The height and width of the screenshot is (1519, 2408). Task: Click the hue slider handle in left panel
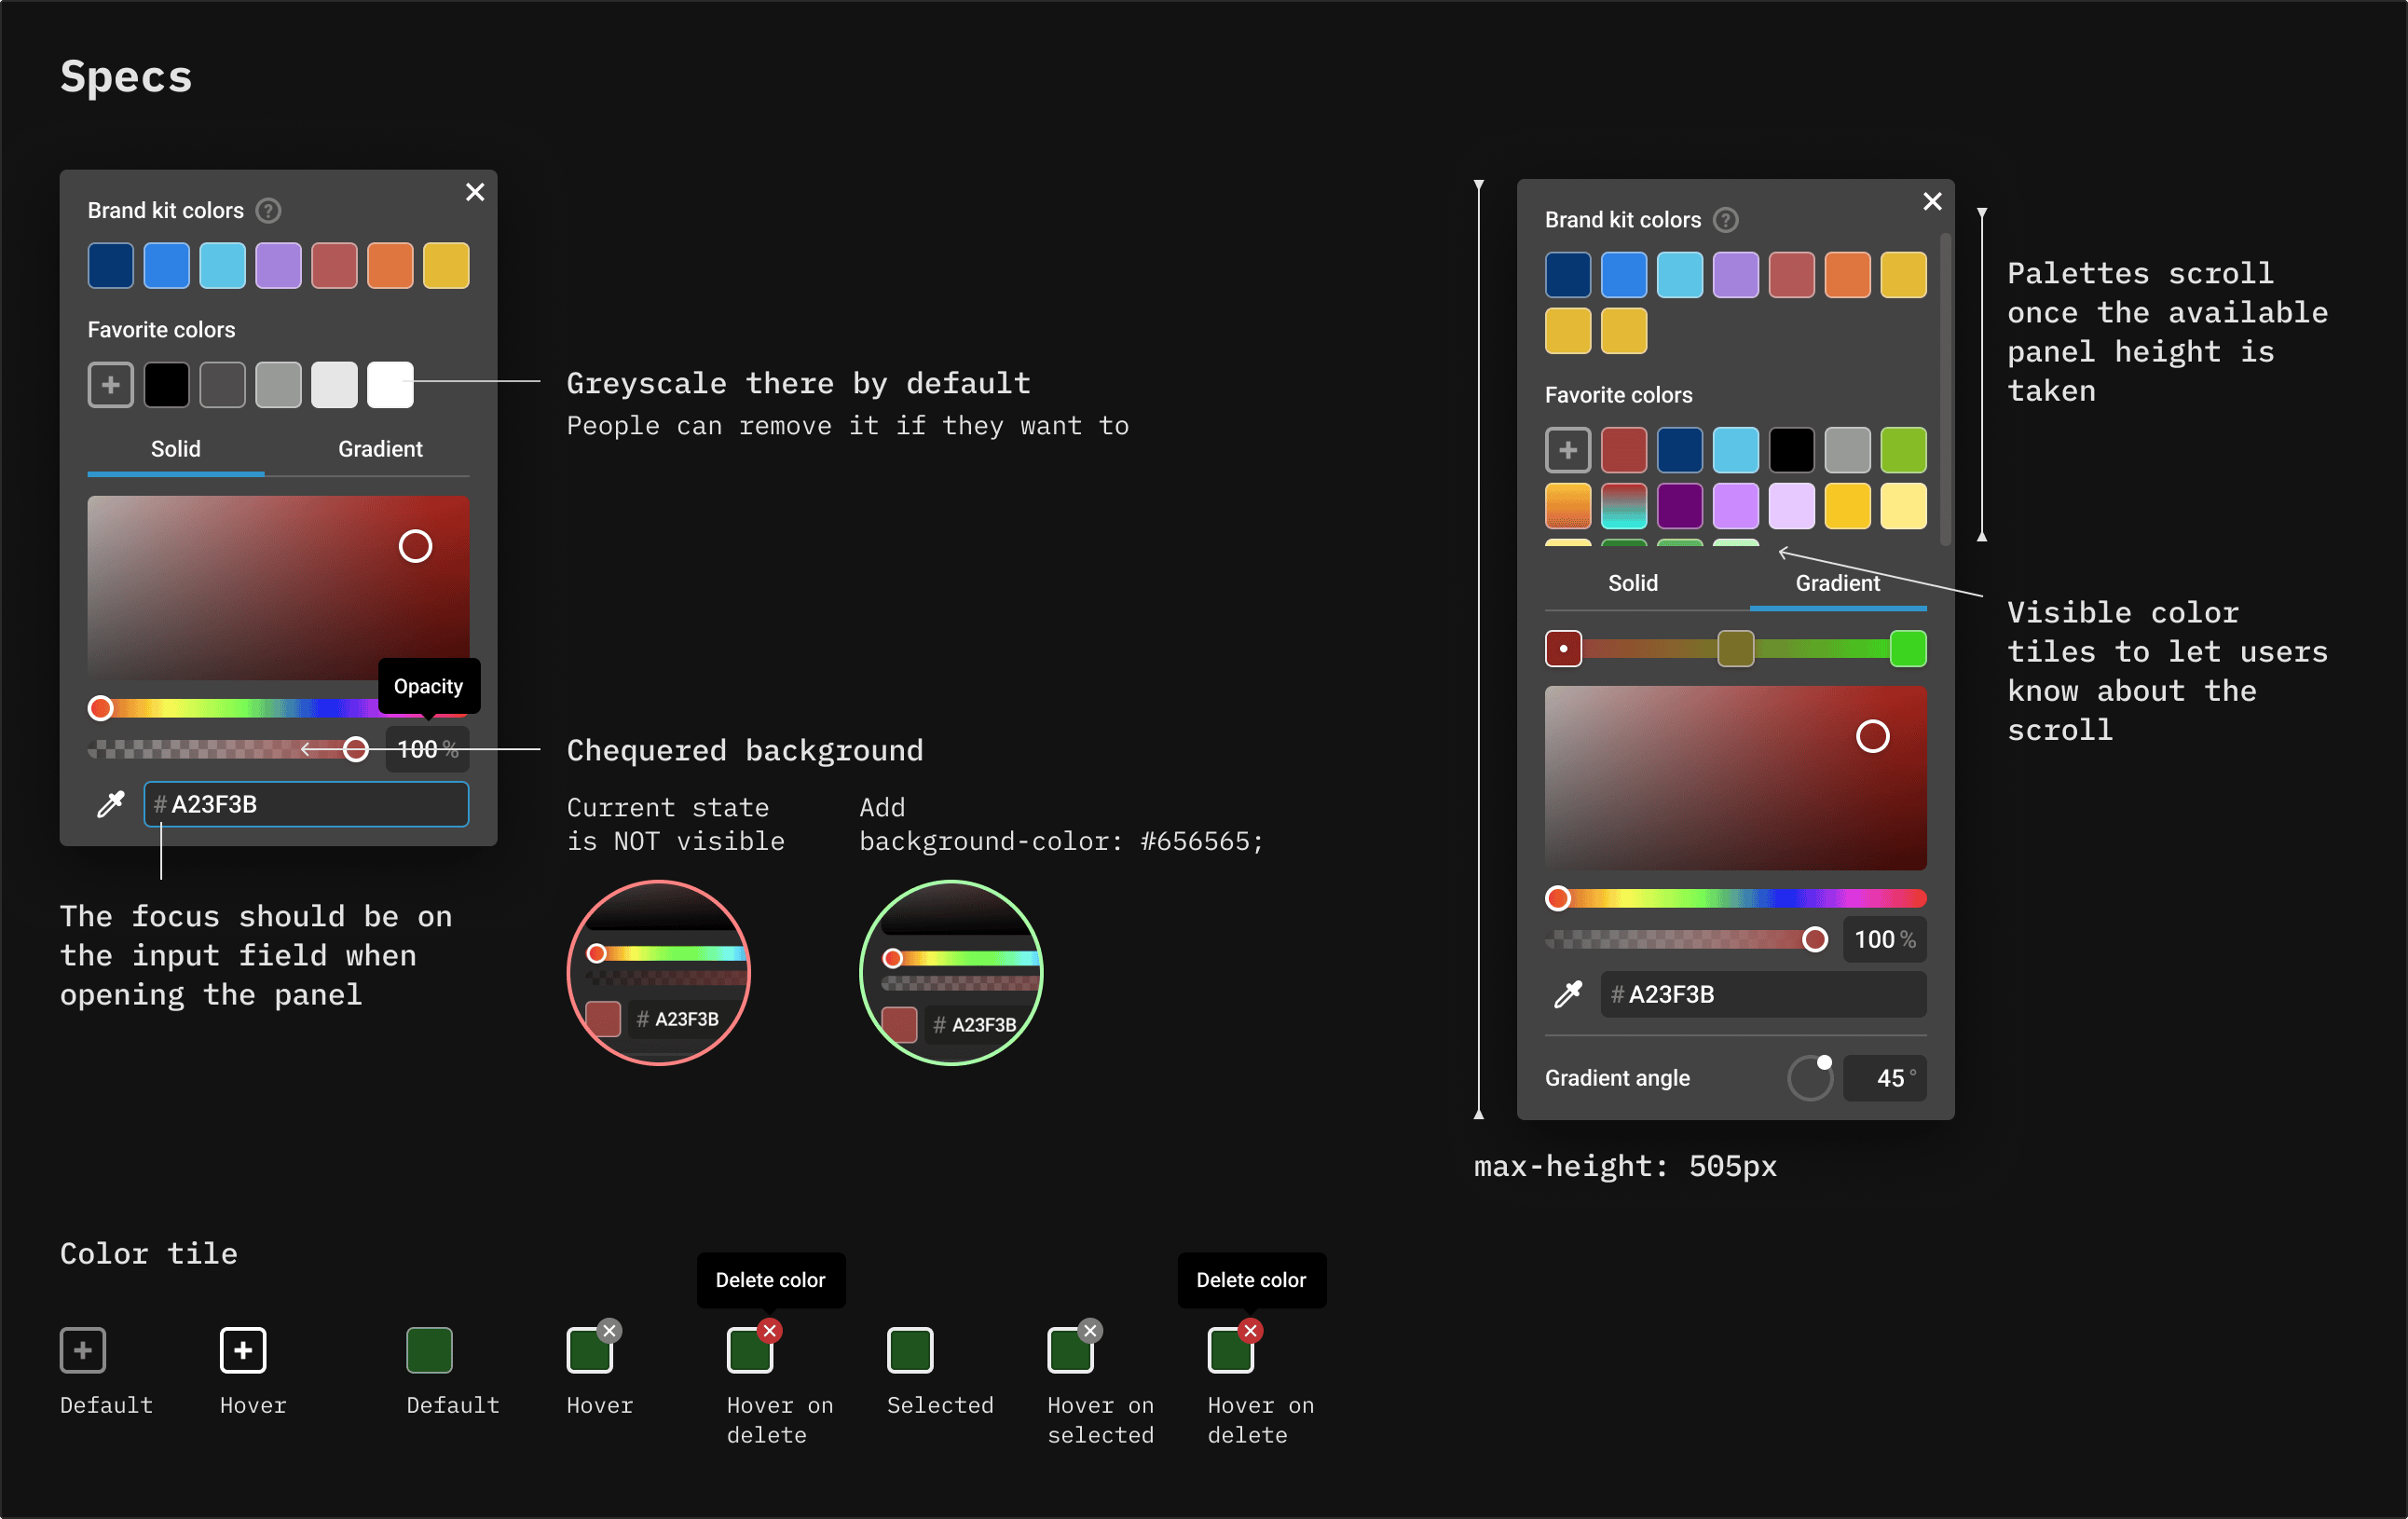[x=100, y=709]
